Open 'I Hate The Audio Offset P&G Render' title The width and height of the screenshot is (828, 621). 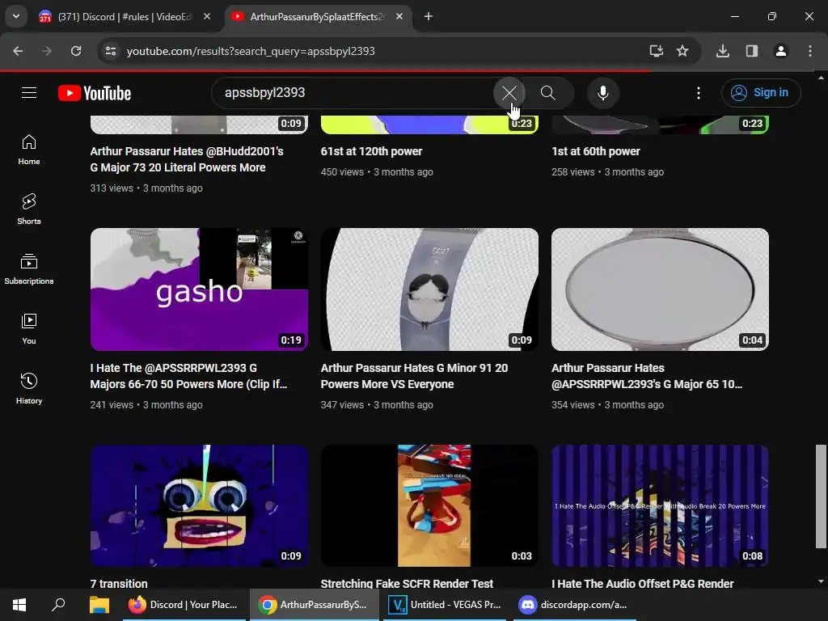coord(643,584)
